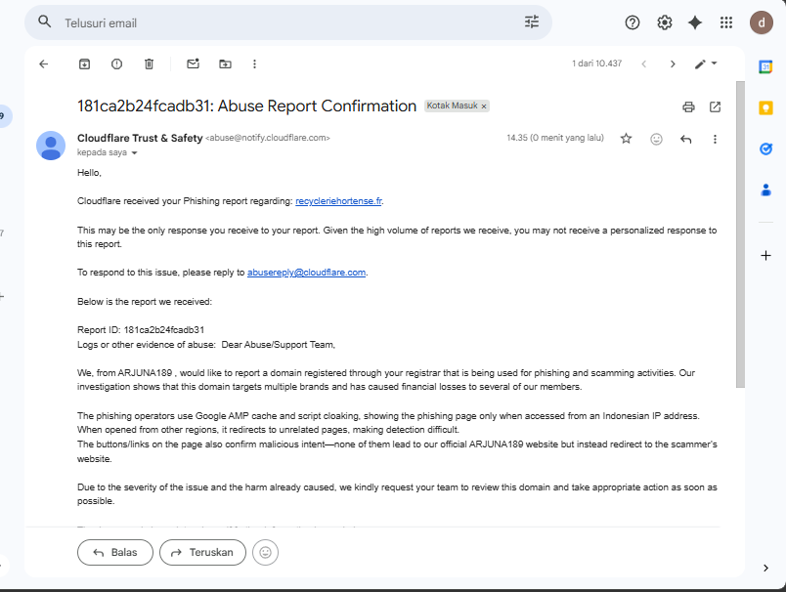Open the Move to folder icon
This screenshot has width=786, height=592.
(225, 64)
